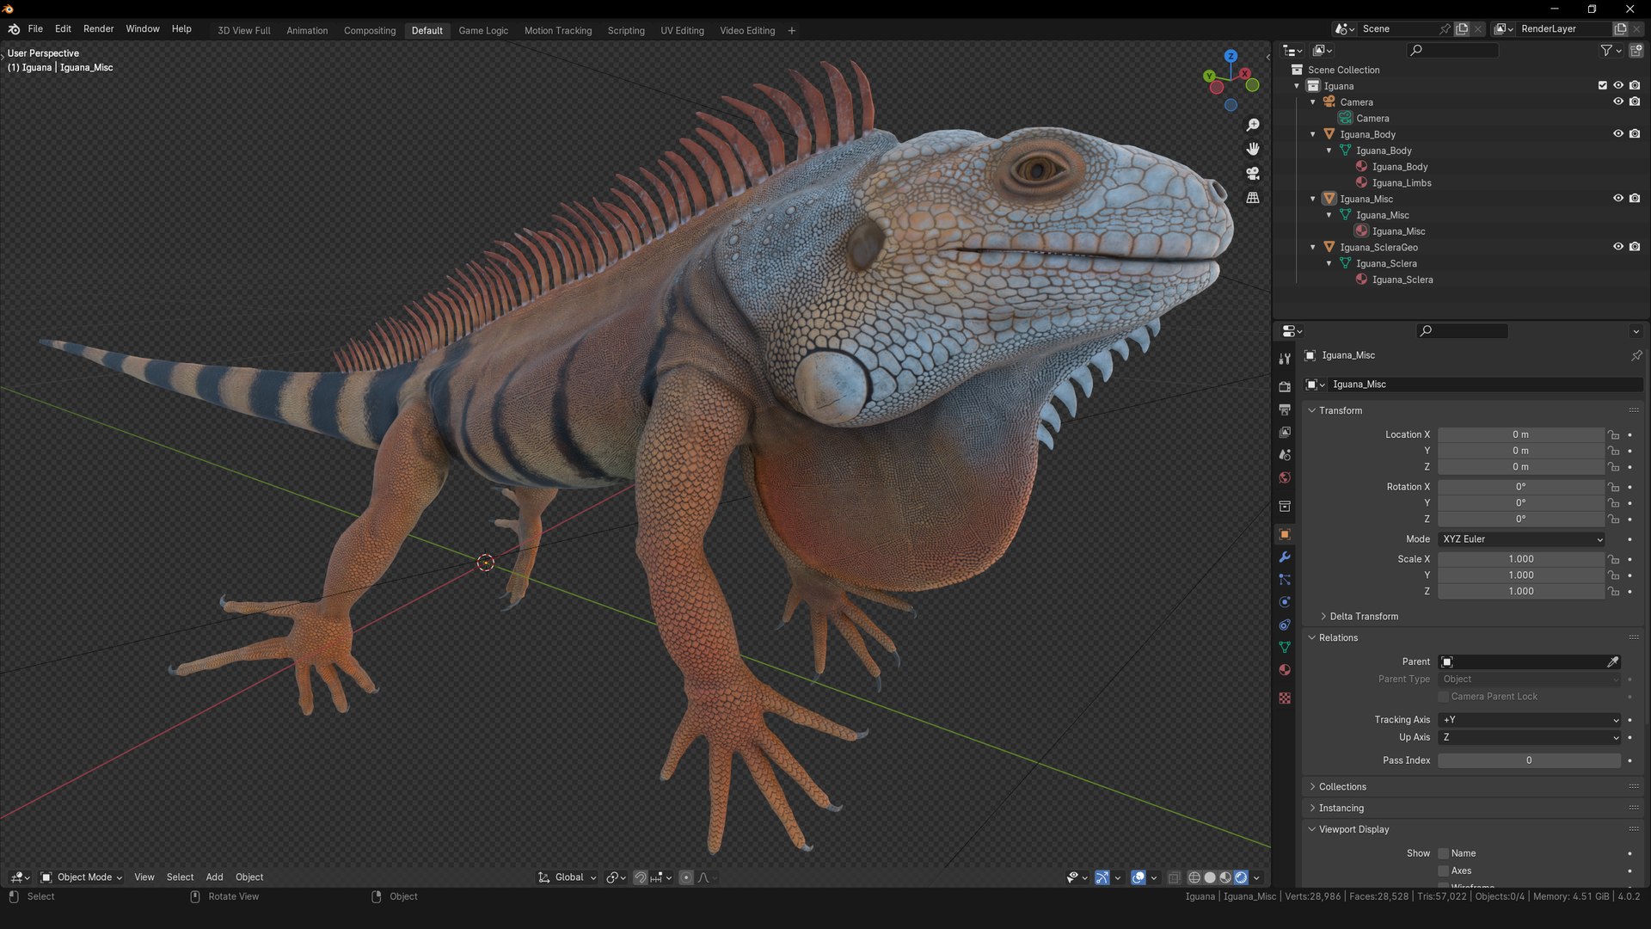Open the Texture properties tab
1651x929 pixels.
1285,698
